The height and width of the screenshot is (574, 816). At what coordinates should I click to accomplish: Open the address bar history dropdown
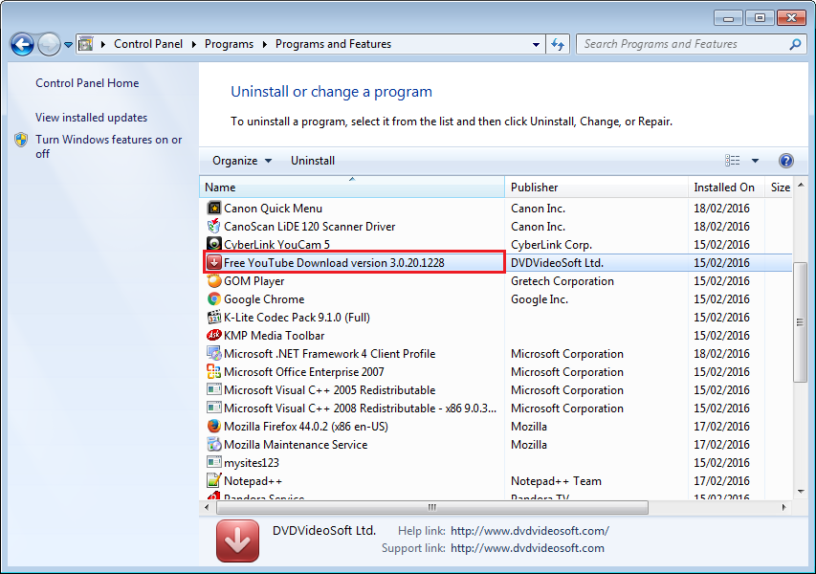click(536, 45)
